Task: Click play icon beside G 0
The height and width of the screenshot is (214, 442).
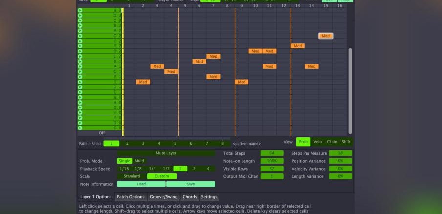Action: (x=80, y=107)
